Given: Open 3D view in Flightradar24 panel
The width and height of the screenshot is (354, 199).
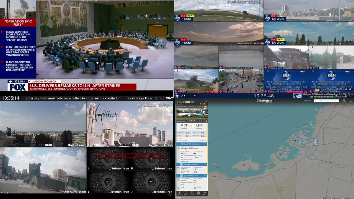Looking at the screenshot, I should [179, 193].
